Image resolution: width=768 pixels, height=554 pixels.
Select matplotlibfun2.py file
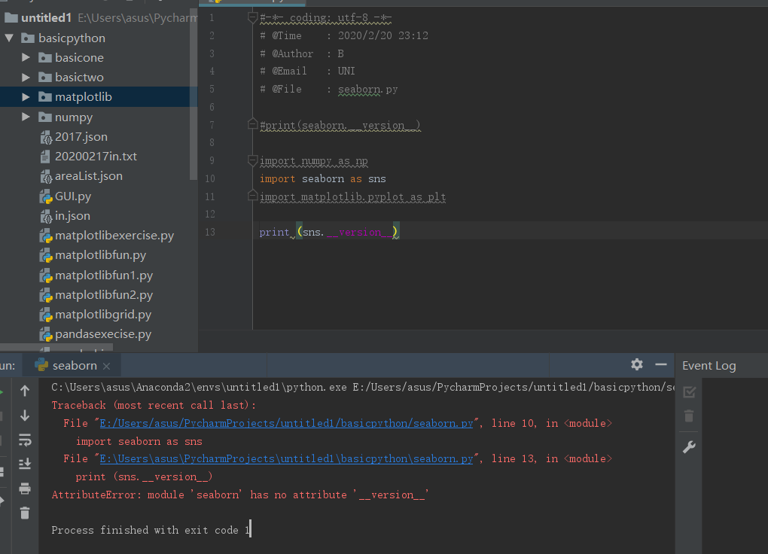tap(104, 295)
